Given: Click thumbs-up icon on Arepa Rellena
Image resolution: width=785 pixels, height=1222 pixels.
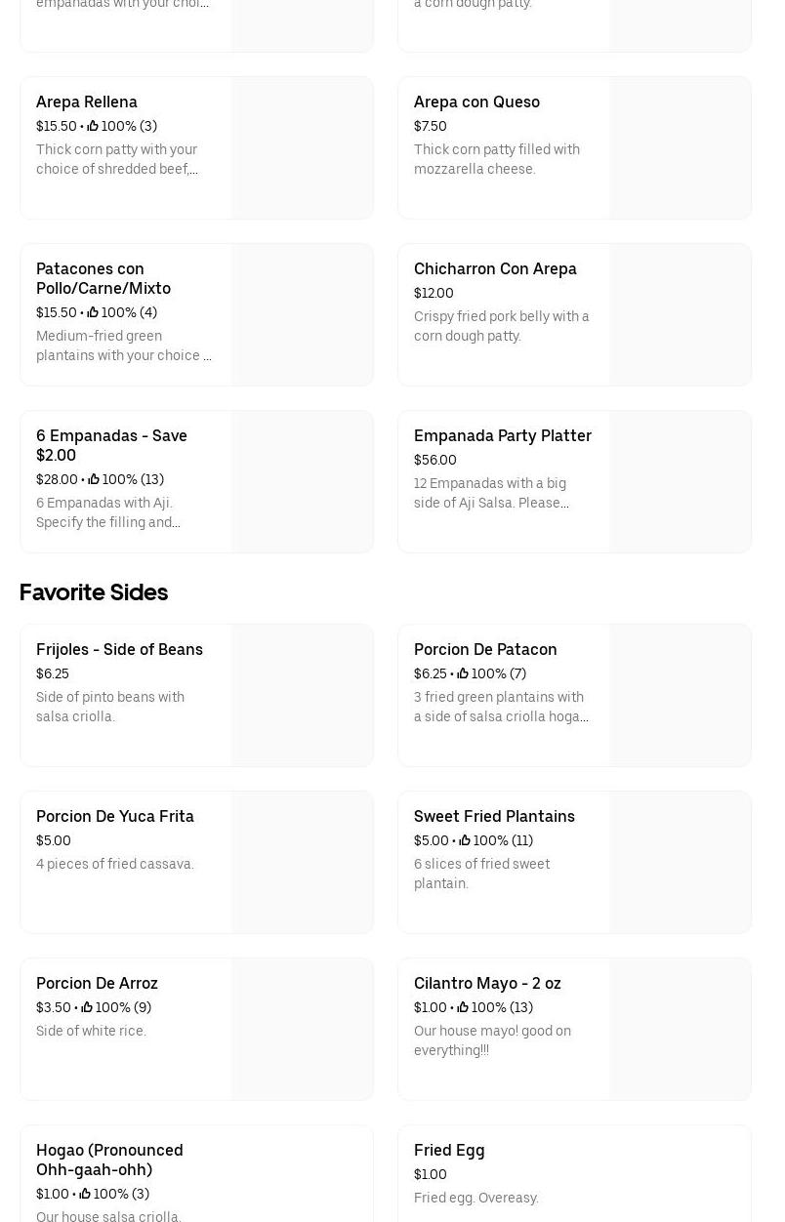Looking at the screenshot, I should pos(93,126).
